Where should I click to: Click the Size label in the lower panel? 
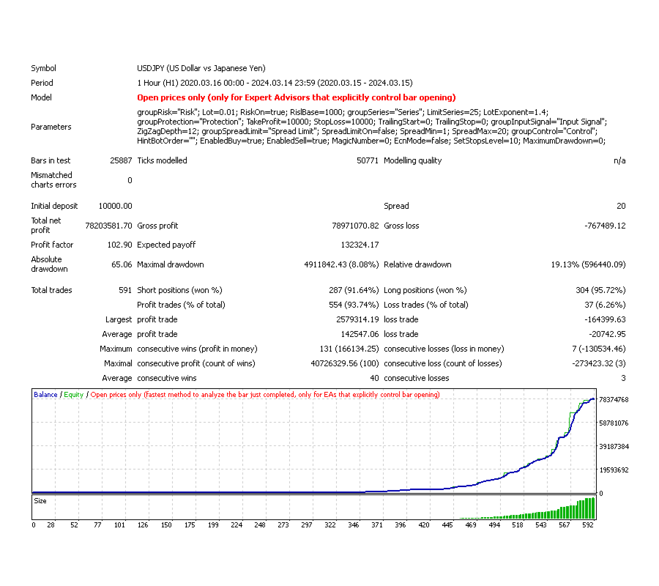[x=40, y=500]
